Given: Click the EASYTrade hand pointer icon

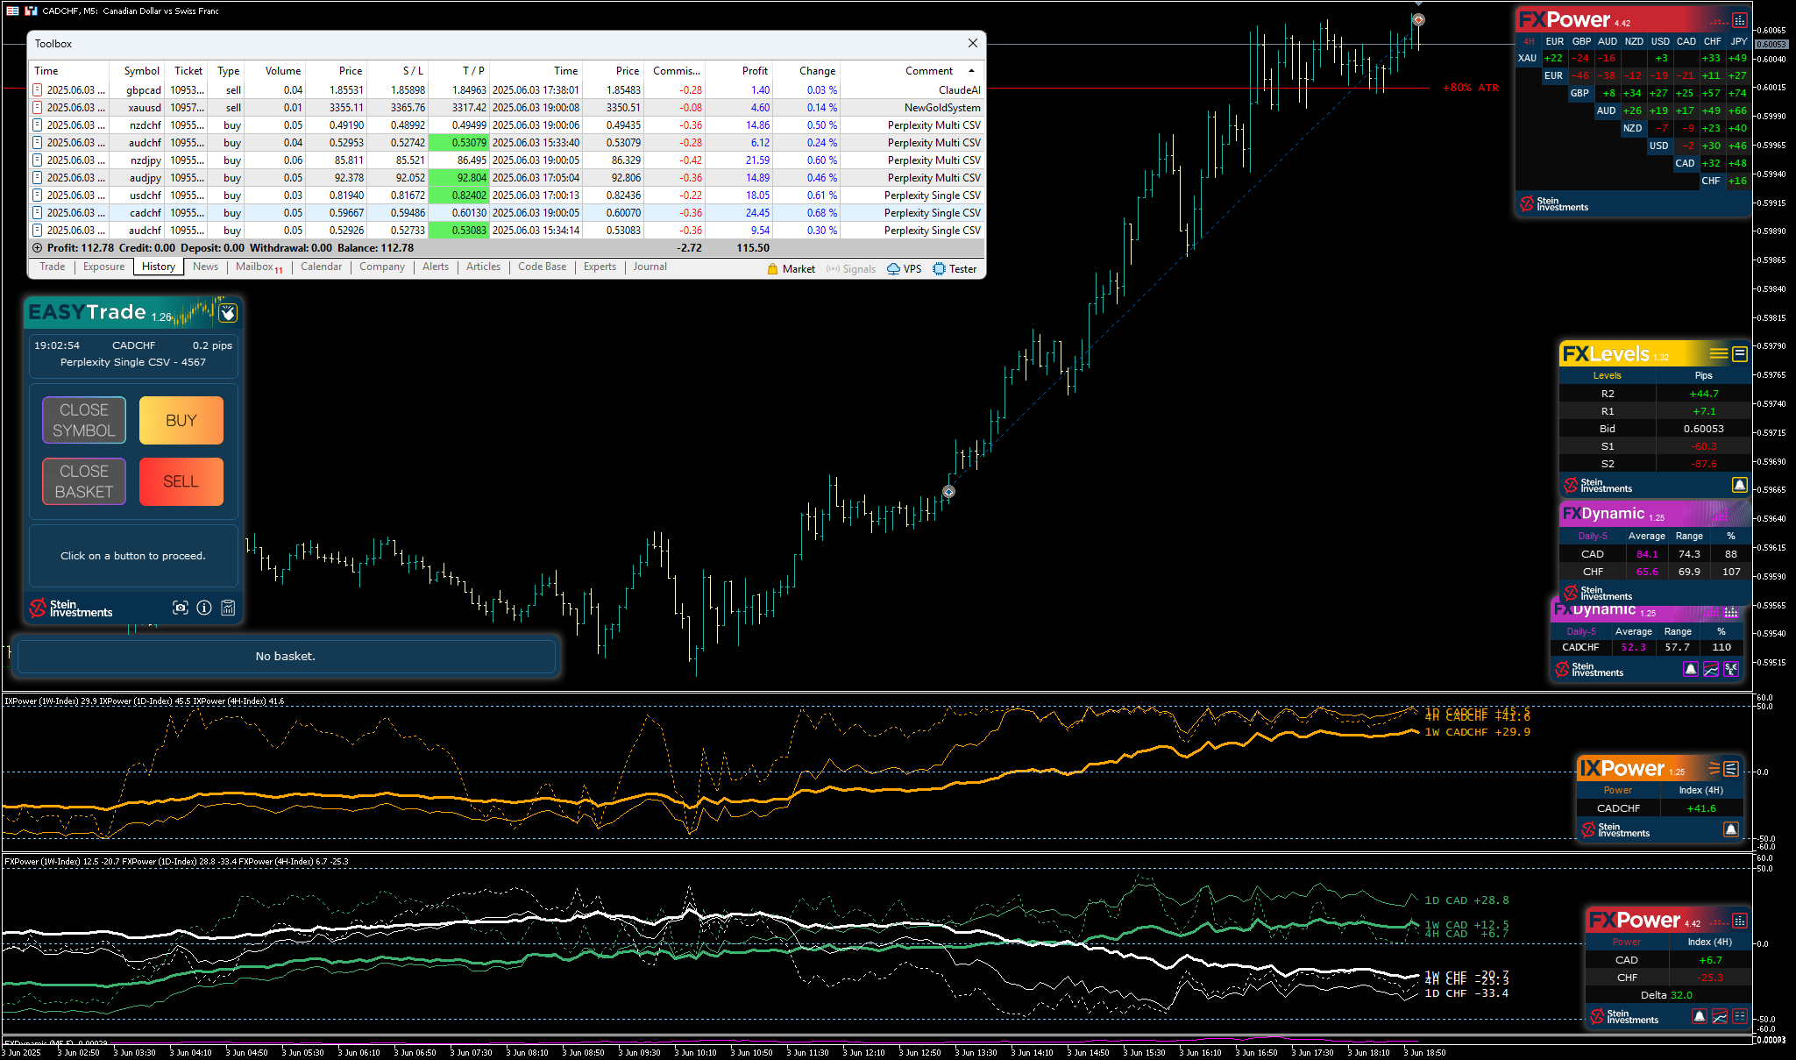Looking at the screenshot, I should click(x=228, y=313).
